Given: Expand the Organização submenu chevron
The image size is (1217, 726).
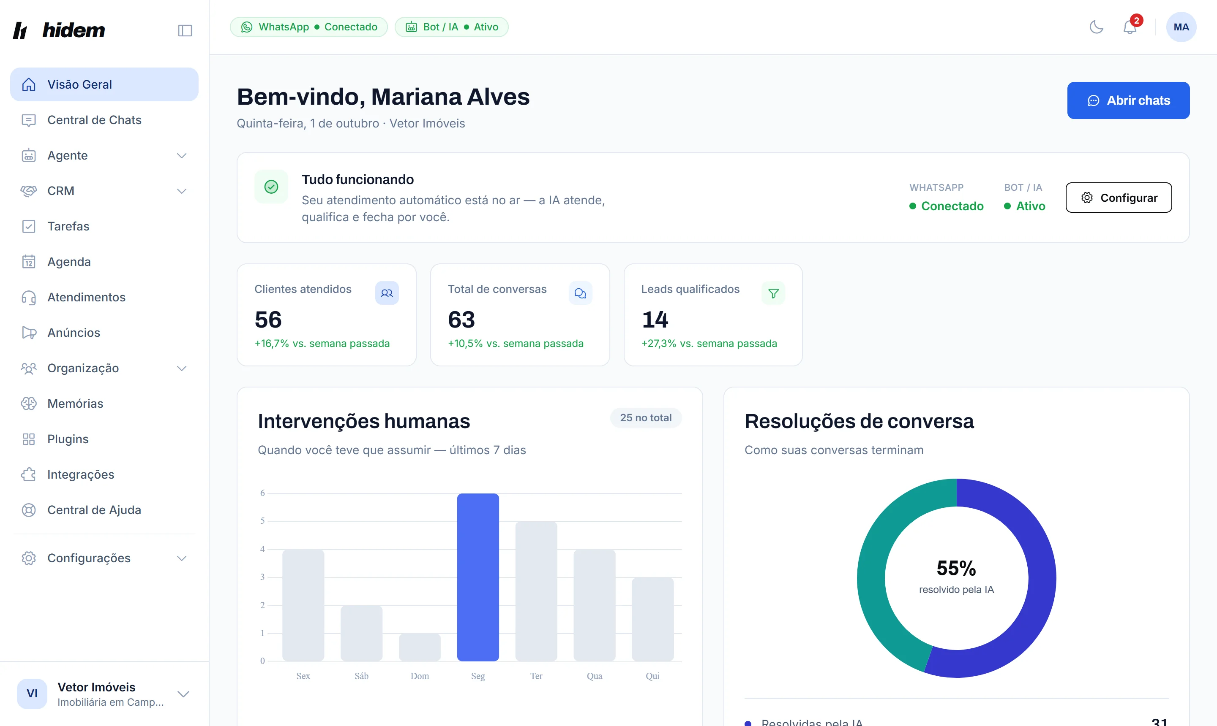Looking at the screenshot, I should pos(182,368).
